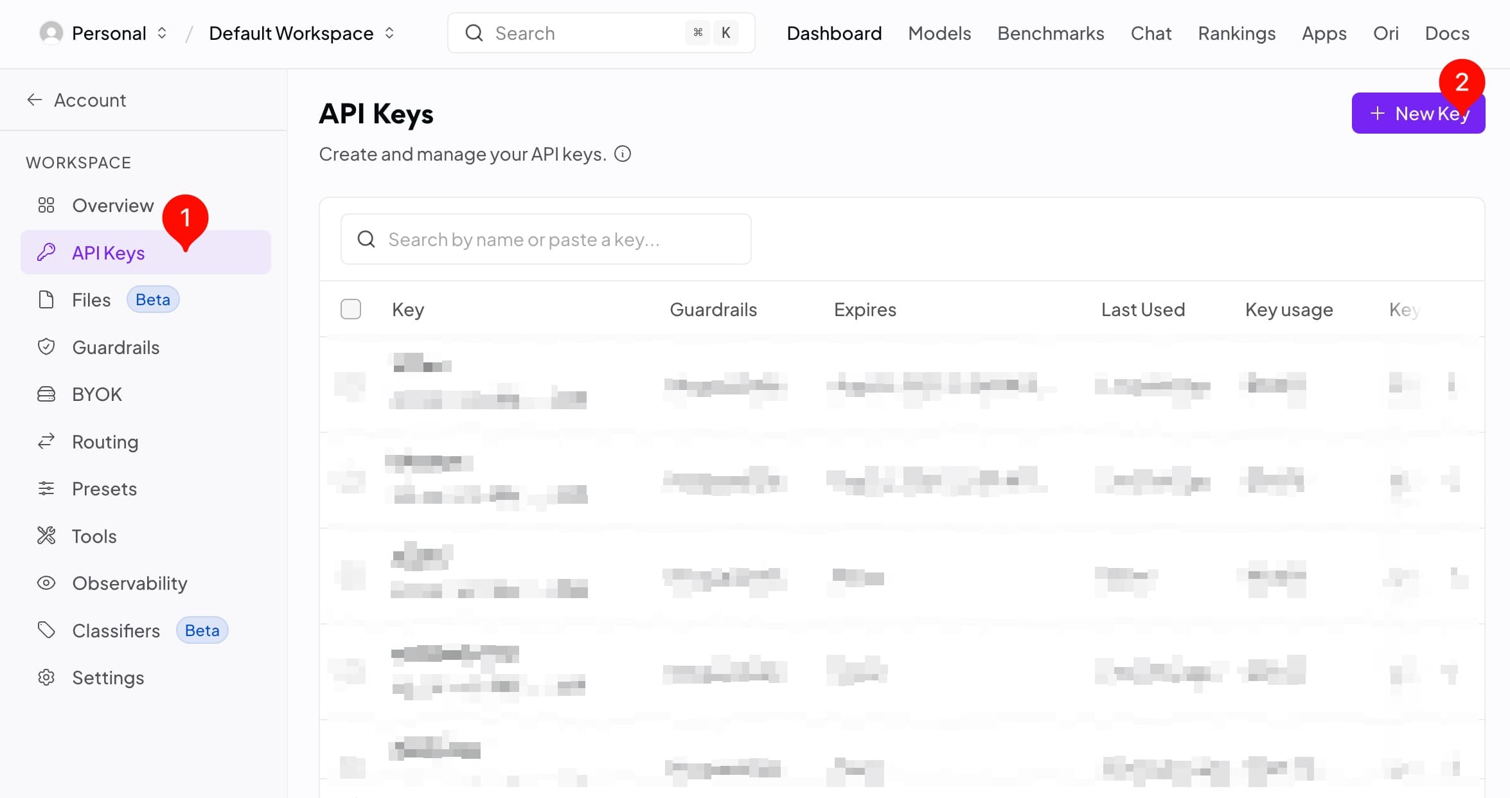Open Tools in sidebar
This screenshot has height=798, width=1510.
(x=146, y=536)
